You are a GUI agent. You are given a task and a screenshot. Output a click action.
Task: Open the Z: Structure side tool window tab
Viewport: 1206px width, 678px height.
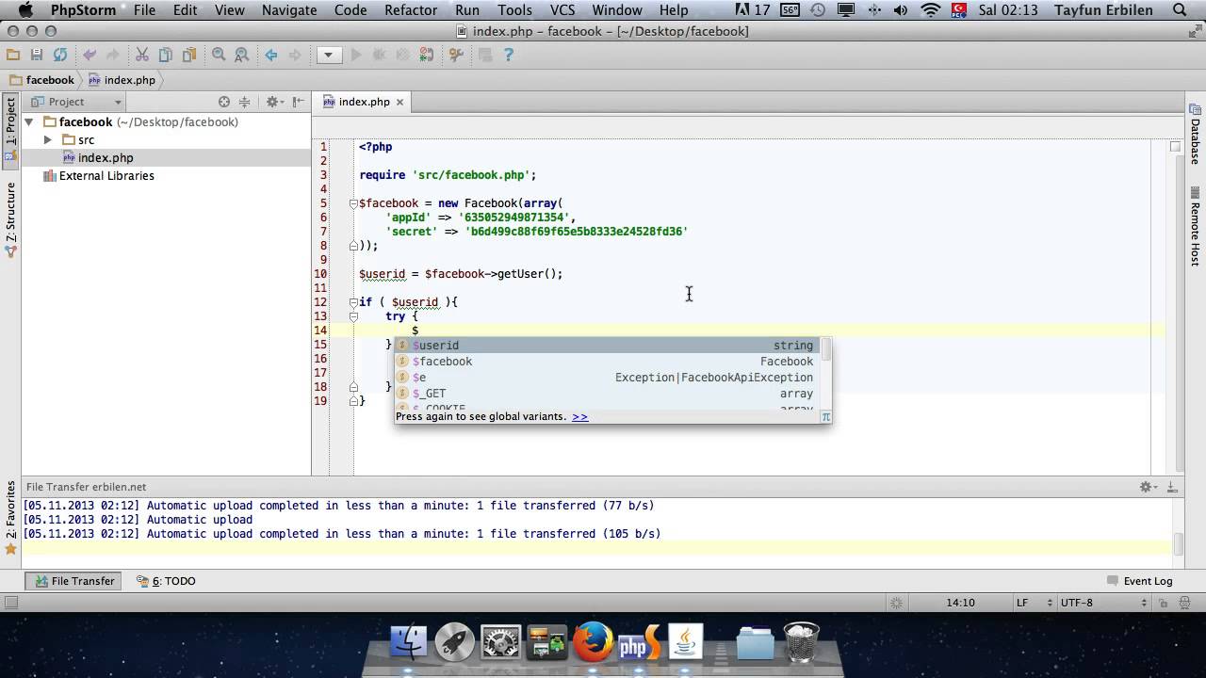click(10, 218)
